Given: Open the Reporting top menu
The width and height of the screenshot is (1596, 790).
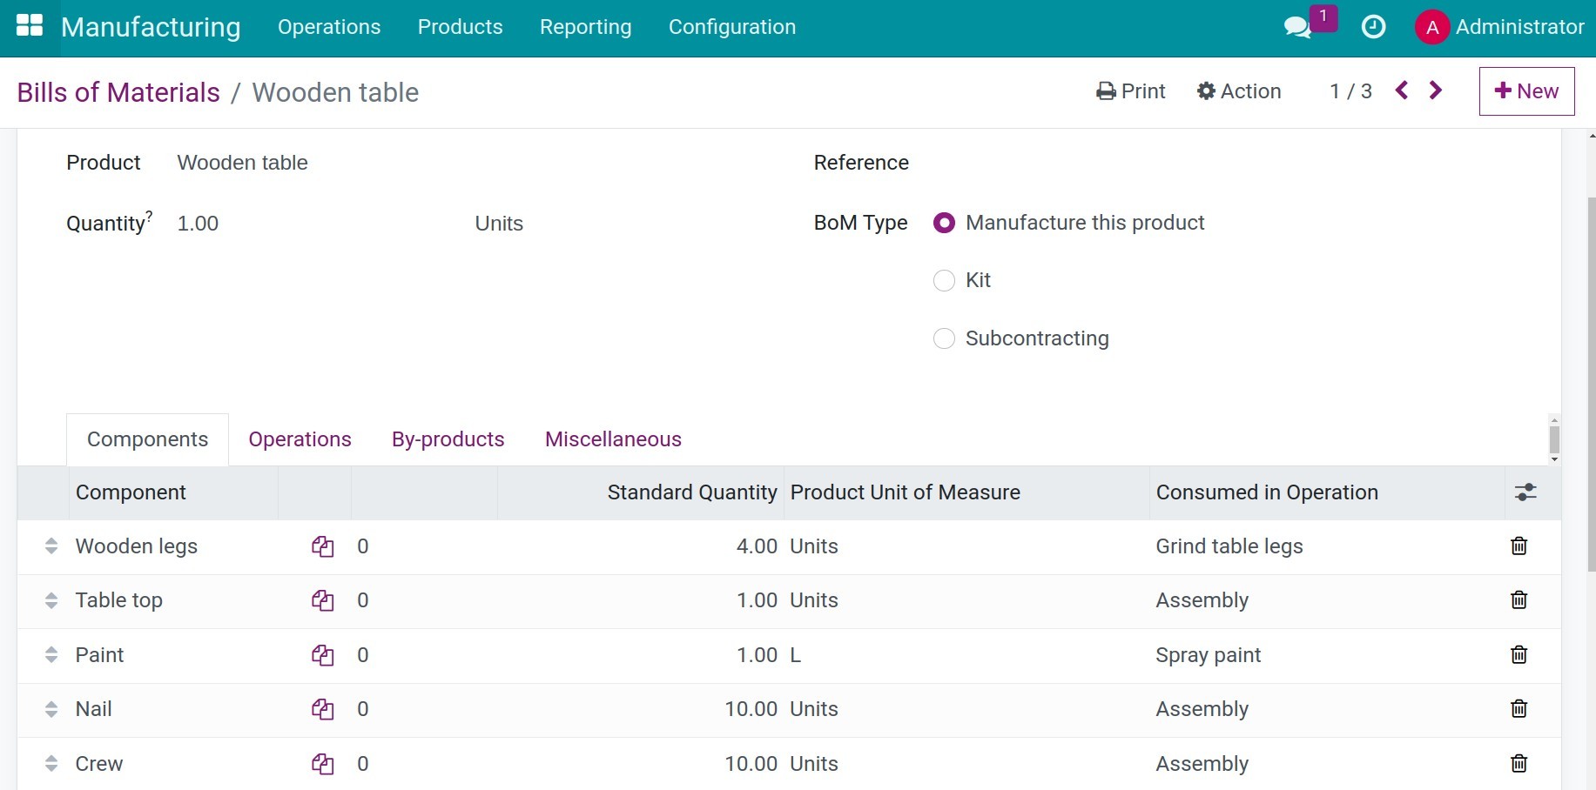Looking at the screenshot, I should [585, 27].
